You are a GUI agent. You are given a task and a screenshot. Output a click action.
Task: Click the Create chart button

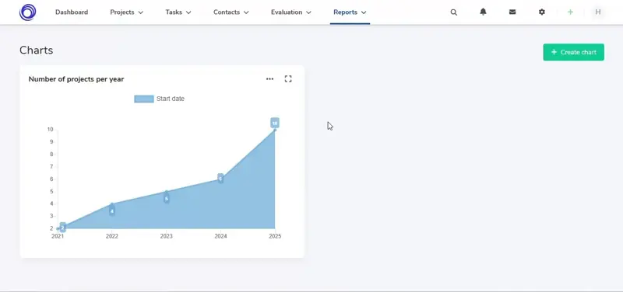pyautogui.click(x=574, y=52)
